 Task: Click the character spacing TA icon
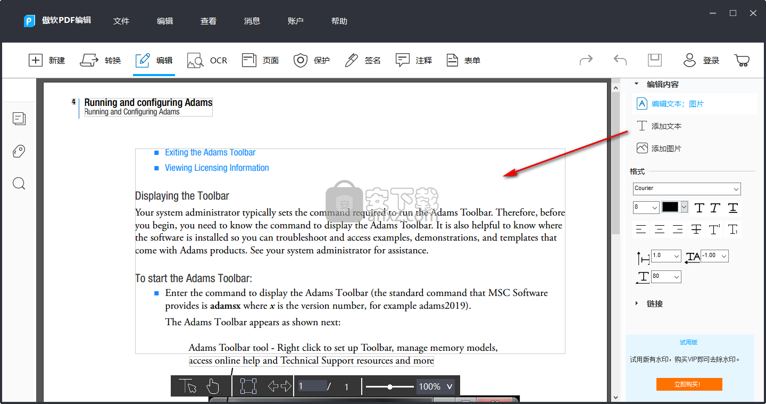coord(693,257)
